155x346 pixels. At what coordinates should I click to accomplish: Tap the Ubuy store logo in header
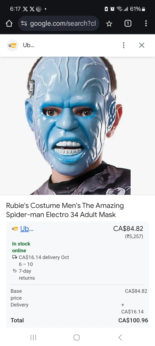point(13,45)
